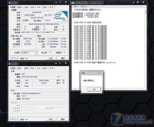The image size is (154, 127).
Task: Click the Intel Pentium inside logo
Action: 61,16
